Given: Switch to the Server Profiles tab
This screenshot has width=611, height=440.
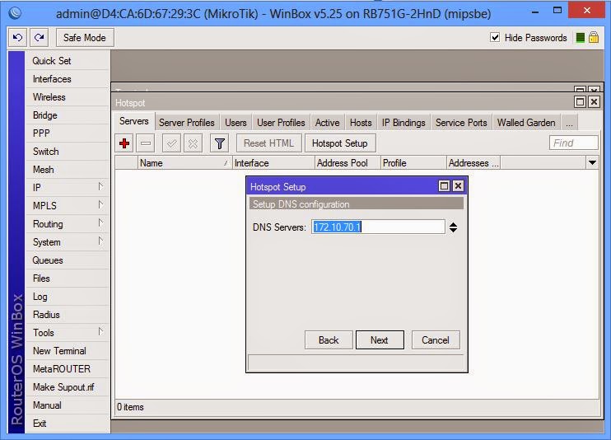Looking at the screenshot, I should pos(187,123).
